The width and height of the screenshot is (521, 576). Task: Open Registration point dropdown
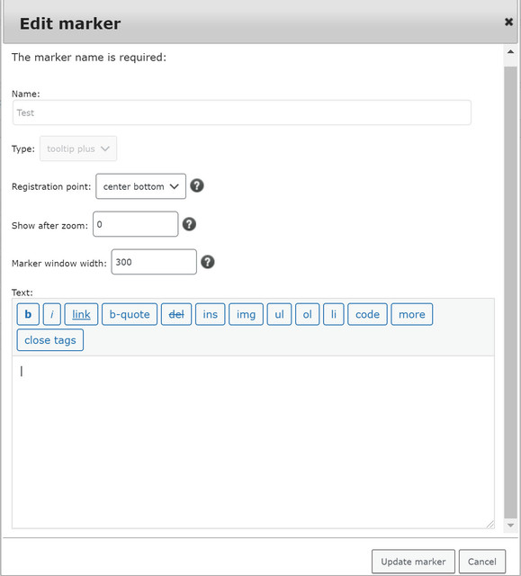click(141, 186)
